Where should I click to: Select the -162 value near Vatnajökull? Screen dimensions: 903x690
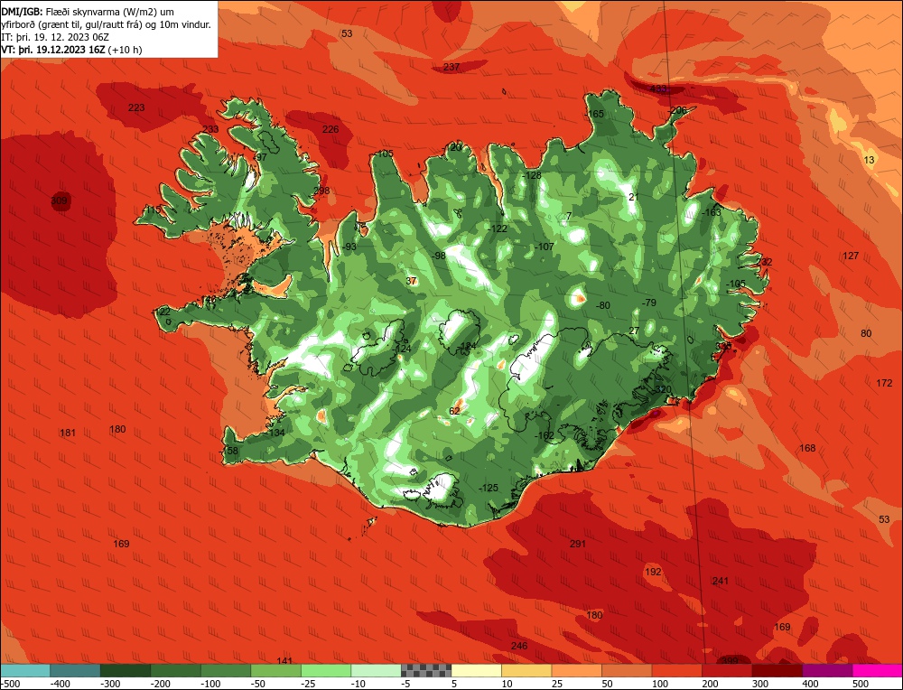pyautogui.click(x=545, y=435)
